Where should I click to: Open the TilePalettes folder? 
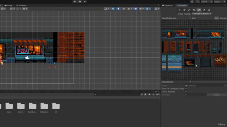click(44, 108)
